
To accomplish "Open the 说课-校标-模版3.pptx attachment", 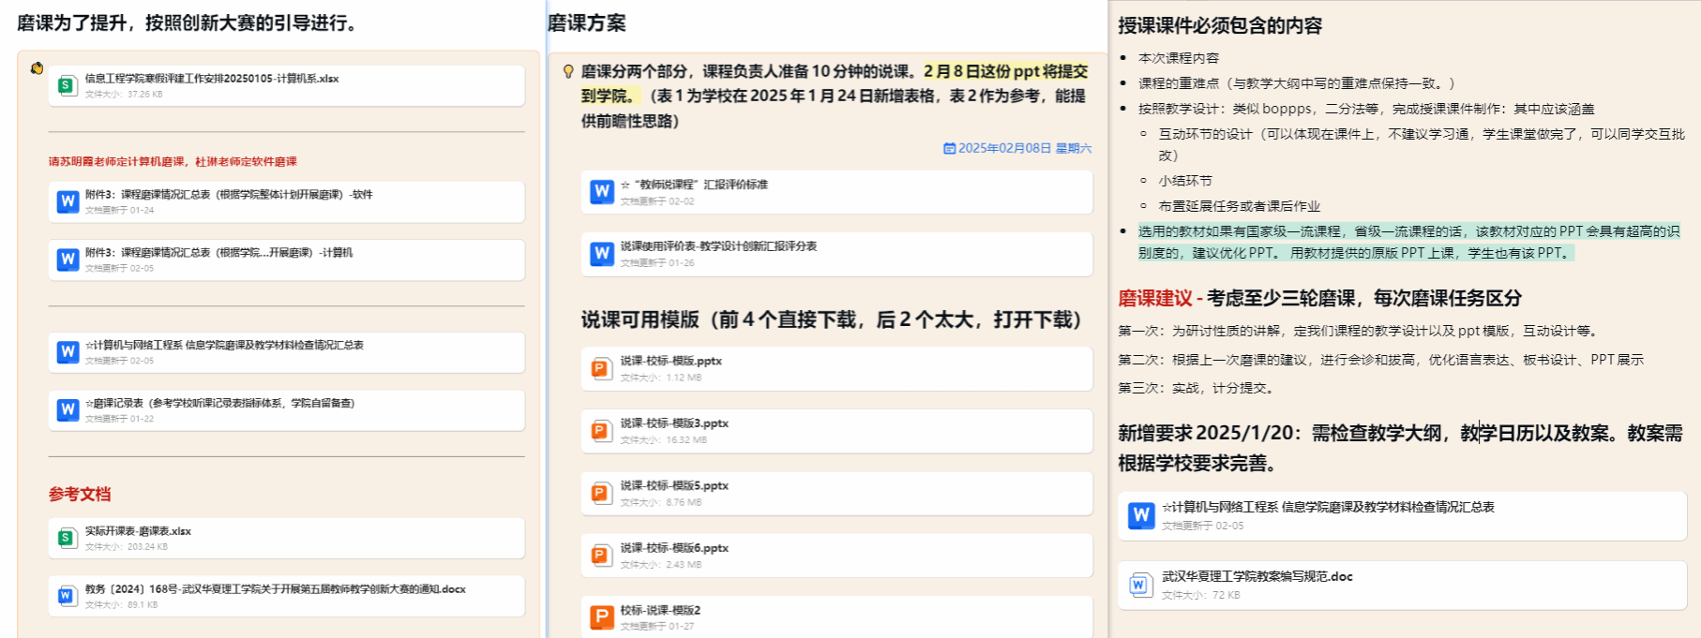I will click(674, 423).
